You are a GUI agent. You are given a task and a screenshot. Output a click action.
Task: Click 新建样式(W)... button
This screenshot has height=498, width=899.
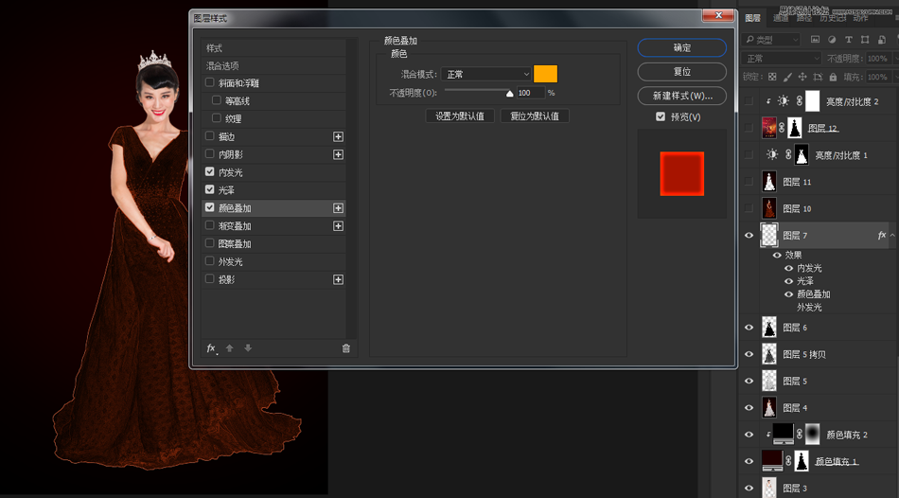(681, 96)
